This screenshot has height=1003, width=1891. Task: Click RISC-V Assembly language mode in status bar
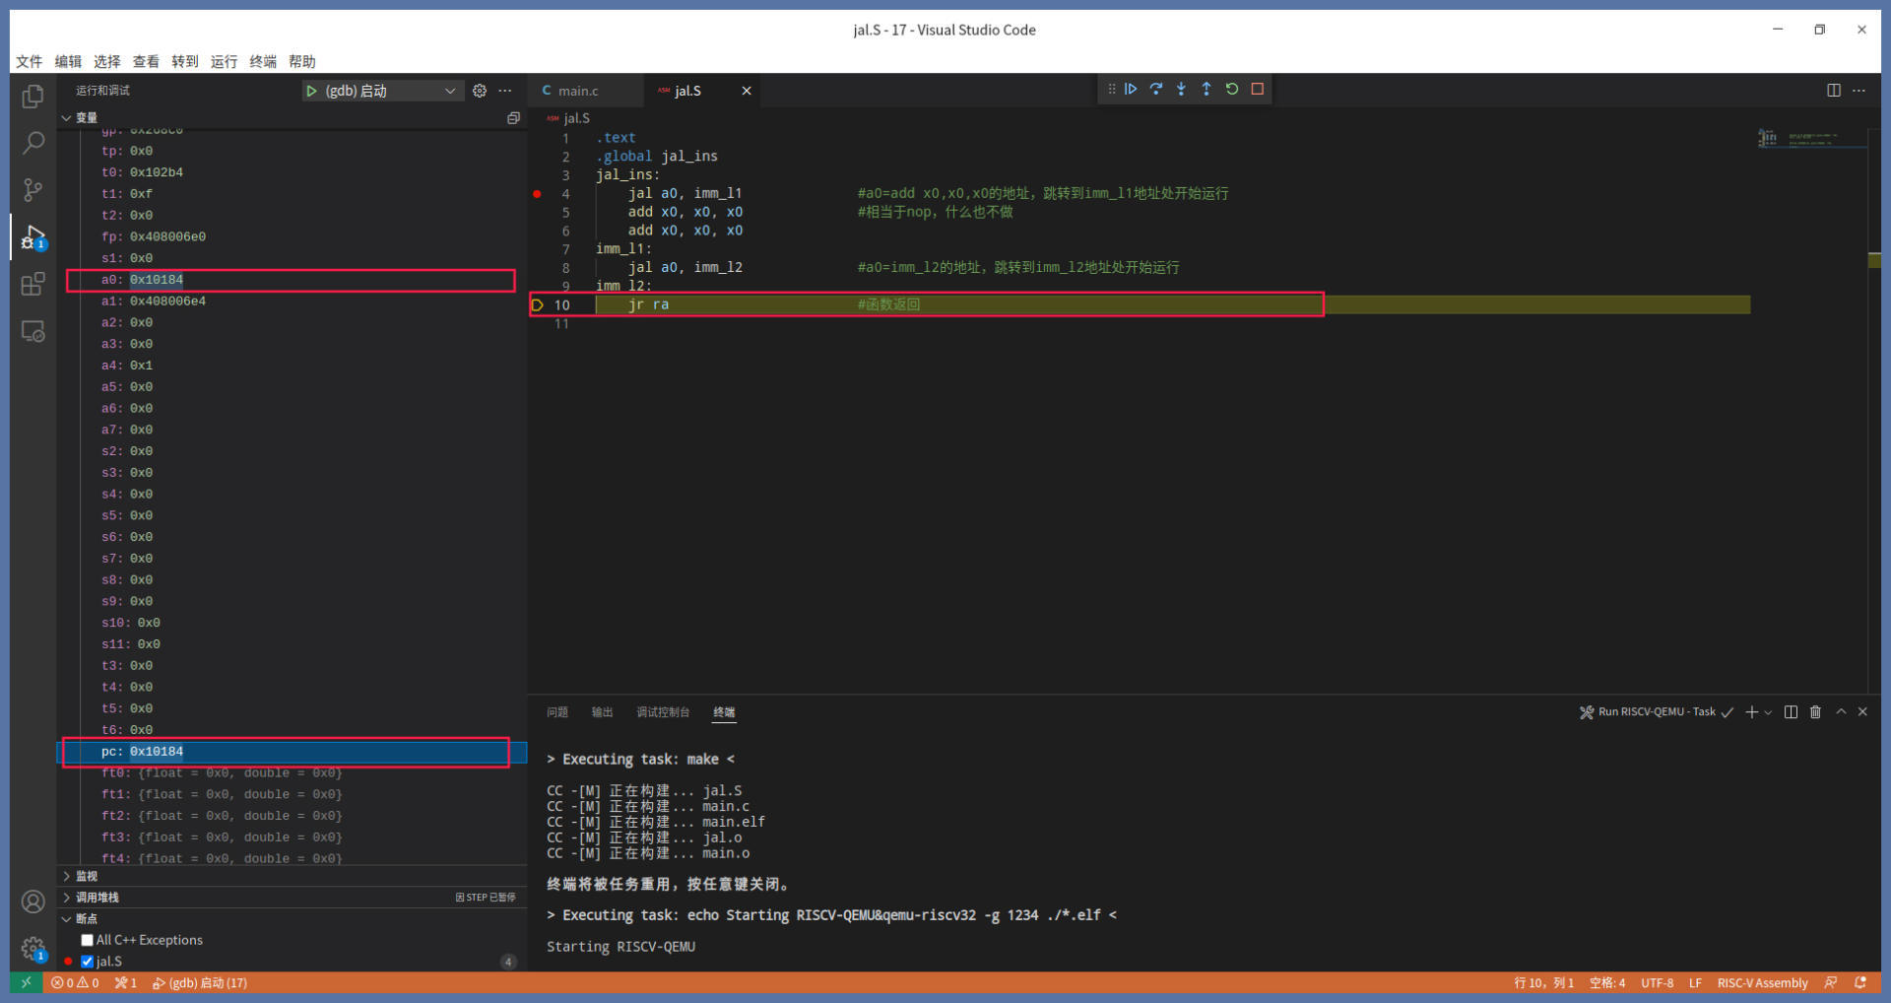[x=1762, y=983]
